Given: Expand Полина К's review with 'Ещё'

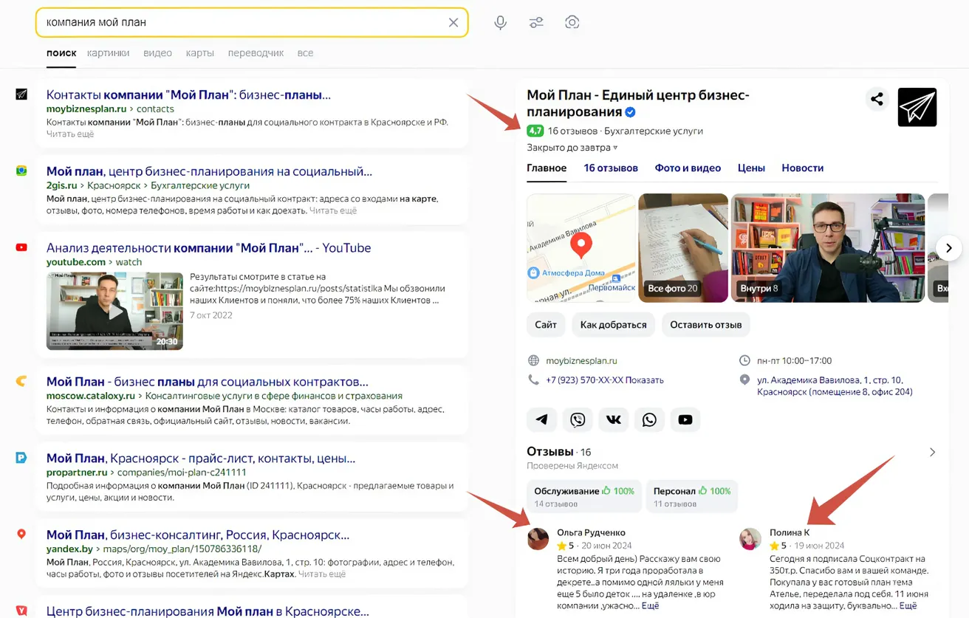Looking at the screenshot, I should pyautogui.click(x=908, y=605).
